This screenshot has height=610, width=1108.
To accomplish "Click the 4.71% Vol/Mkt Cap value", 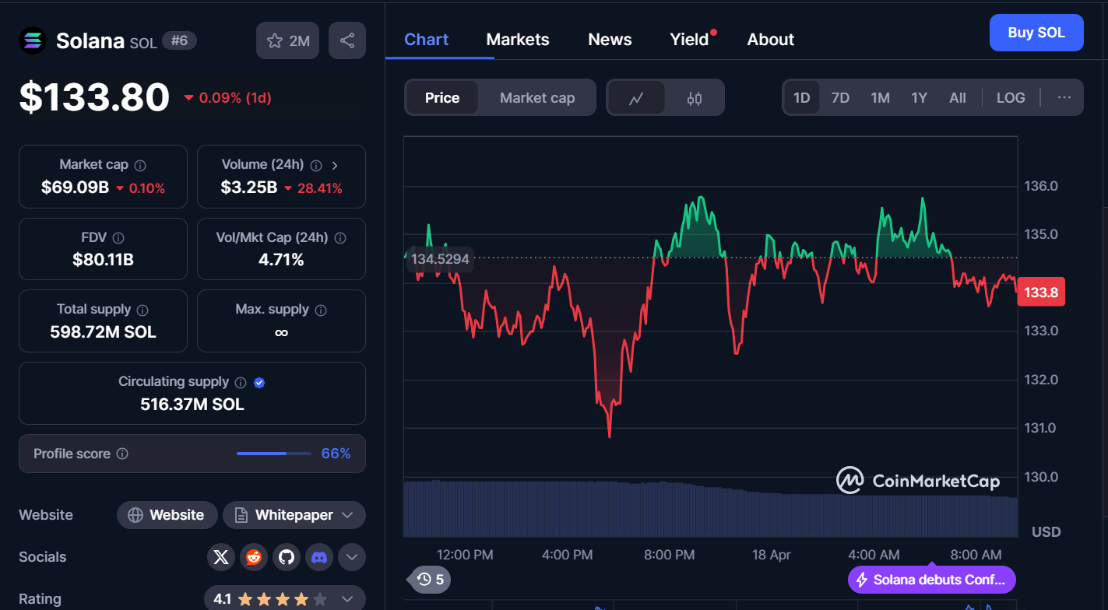I will (x=281, y=260).
